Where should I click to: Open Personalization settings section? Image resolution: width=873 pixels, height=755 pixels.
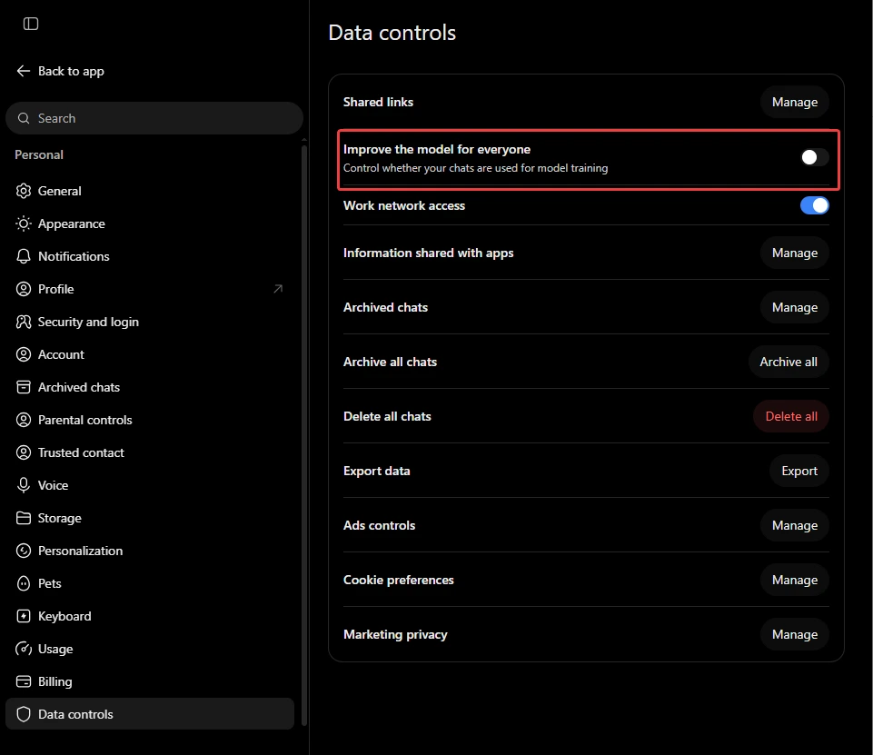pyautogui.click(x=150, y=551)
